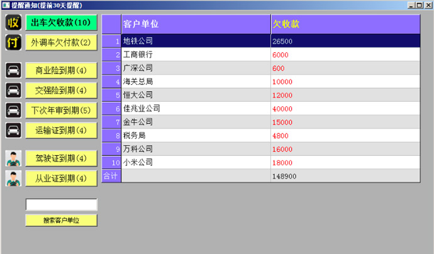Show 运输证到期(4) reminders
The image size is (434, 254).
pos(61,131)
